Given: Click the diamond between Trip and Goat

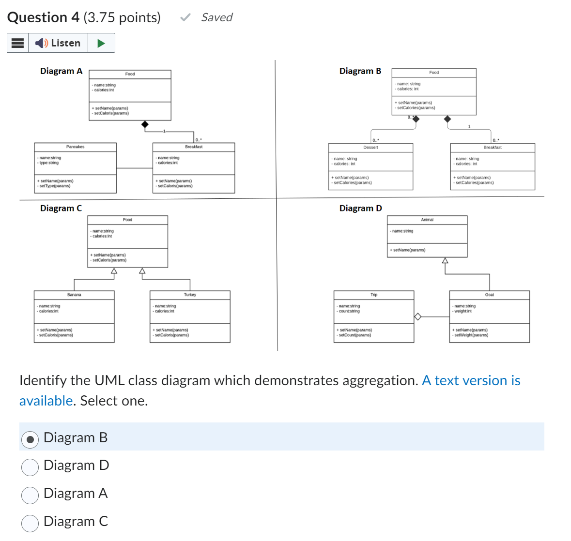Looking at the screenshot, I should coord(417,316).
